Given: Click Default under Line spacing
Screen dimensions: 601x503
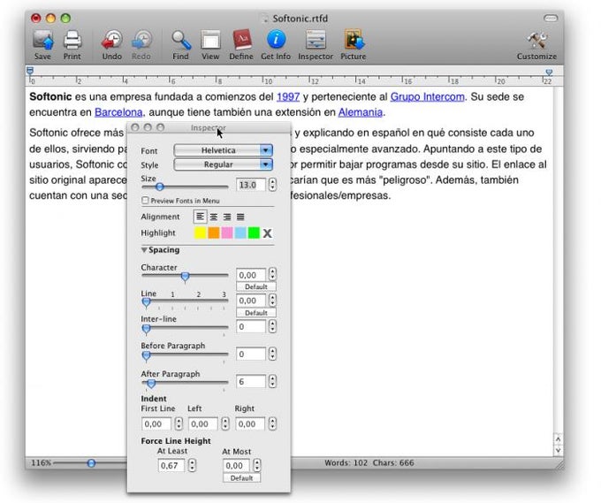Looking at the screenshot, I should pos(256,313).
